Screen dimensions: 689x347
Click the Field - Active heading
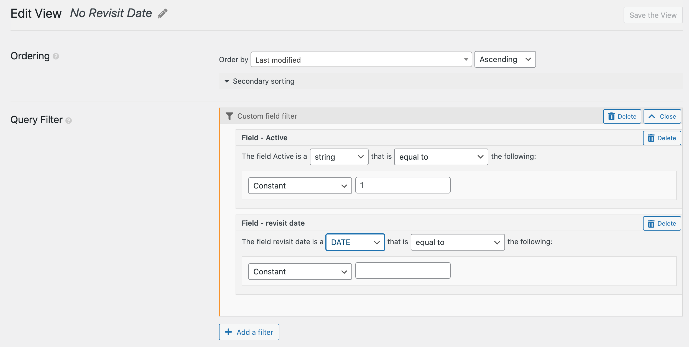pyautogui.click(x=264, y=138)
